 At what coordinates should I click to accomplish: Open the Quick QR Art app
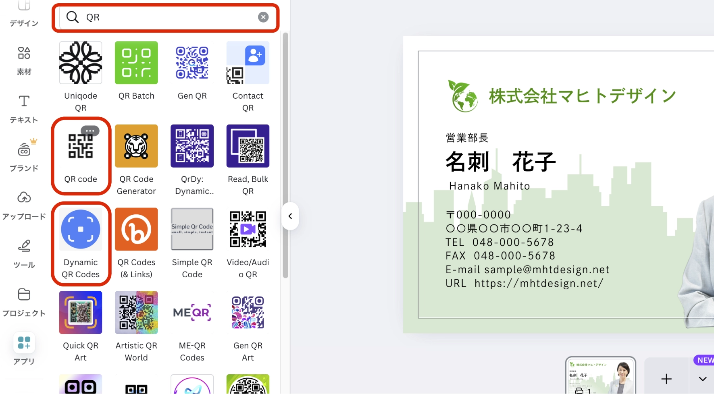(81, 327)
